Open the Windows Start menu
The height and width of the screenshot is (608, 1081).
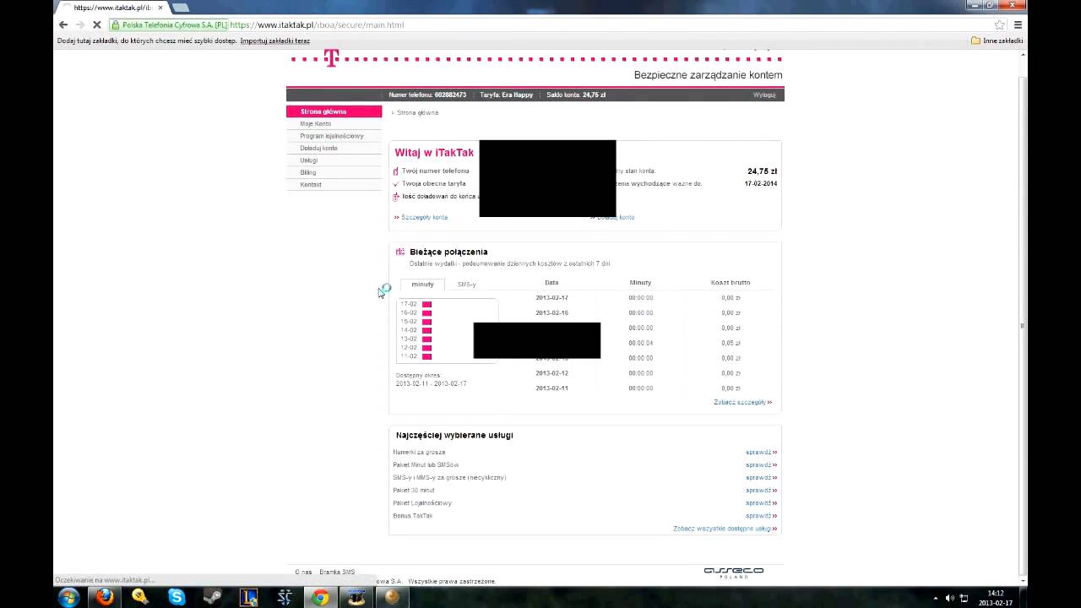click(x=68, y=597)
